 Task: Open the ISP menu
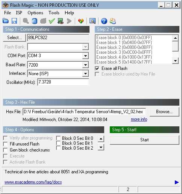(x=19, y=13)
